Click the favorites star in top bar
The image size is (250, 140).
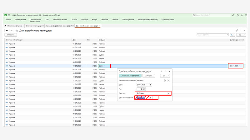pos(242,15)
